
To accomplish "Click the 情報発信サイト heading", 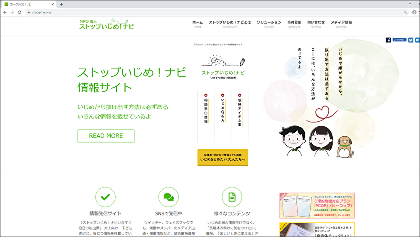I will 105,214.
